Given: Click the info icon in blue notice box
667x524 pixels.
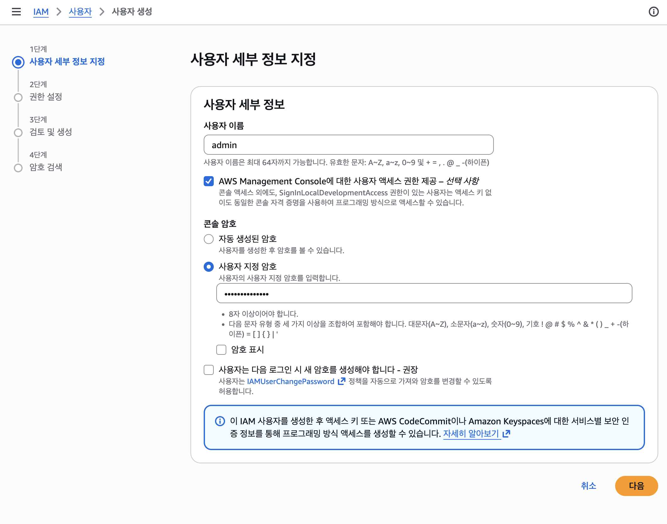Looking at the screenshot, I should pos(220,421).
